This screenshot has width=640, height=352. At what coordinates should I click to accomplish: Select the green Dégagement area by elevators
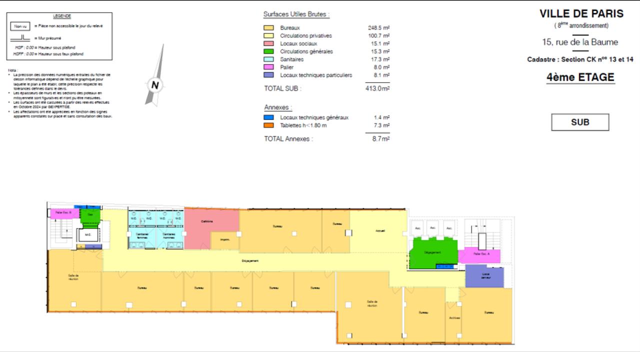(432, 251)
